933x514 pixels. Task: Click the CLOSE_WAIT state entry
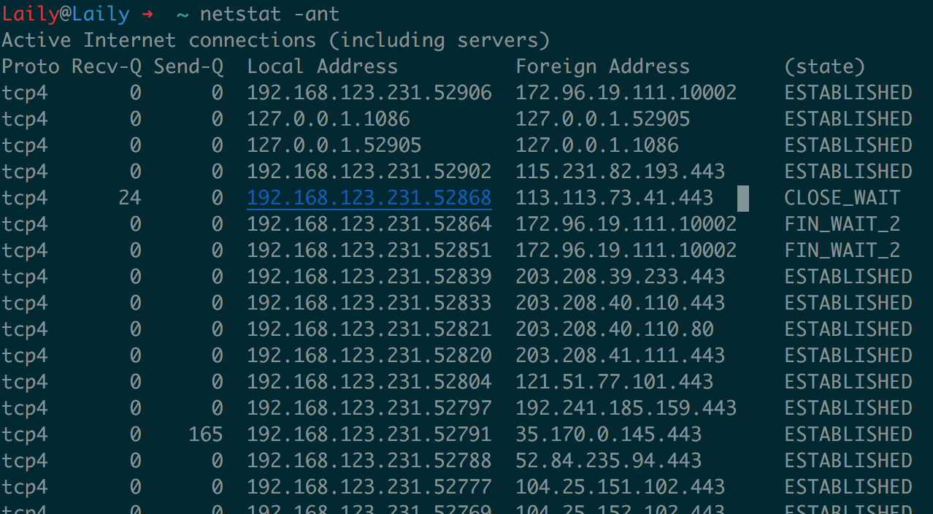pos(842,198)
